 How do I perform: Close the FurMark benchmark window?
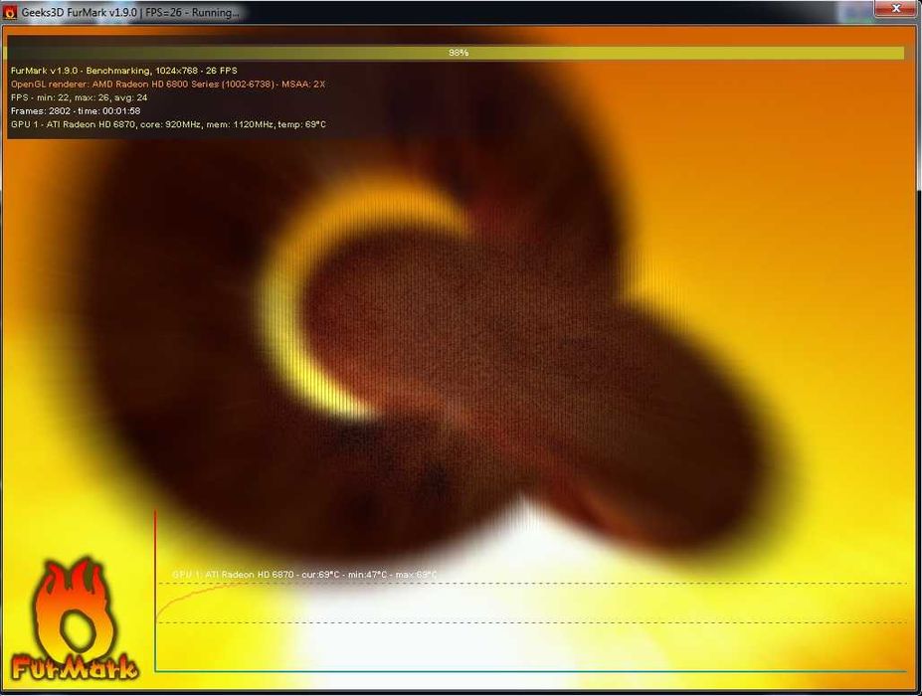pos(896,8)
